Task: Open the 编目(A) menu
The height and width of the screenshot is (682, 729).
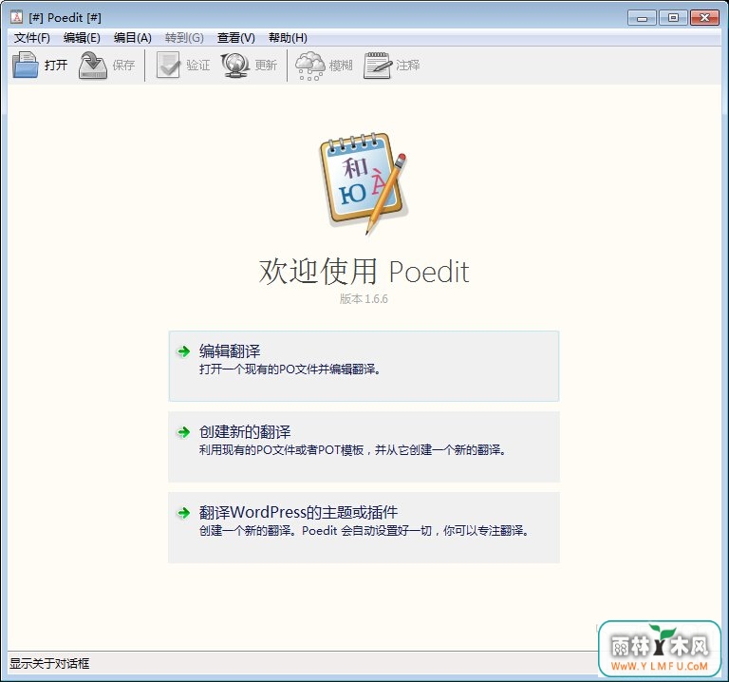Action: 133,38
